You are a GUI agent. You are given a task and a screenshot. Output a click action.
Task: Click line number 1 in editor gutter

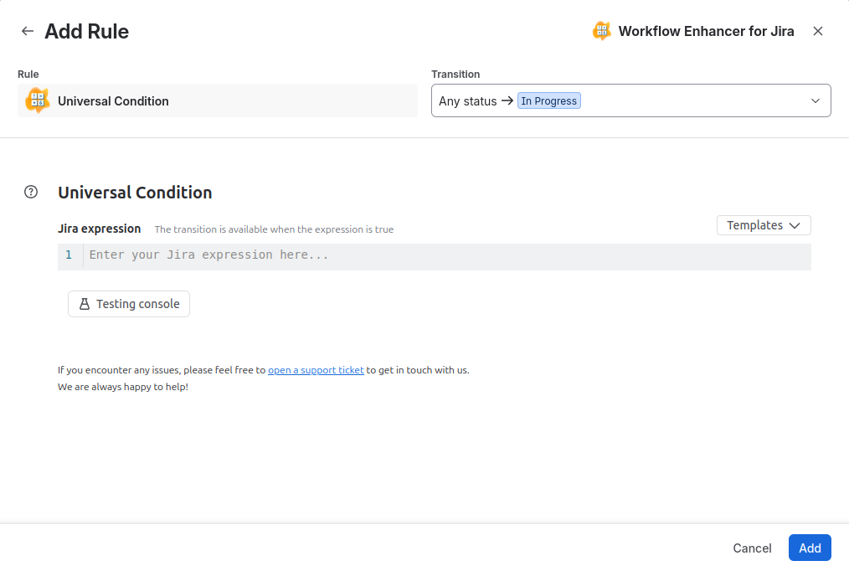tap(69, 255)
